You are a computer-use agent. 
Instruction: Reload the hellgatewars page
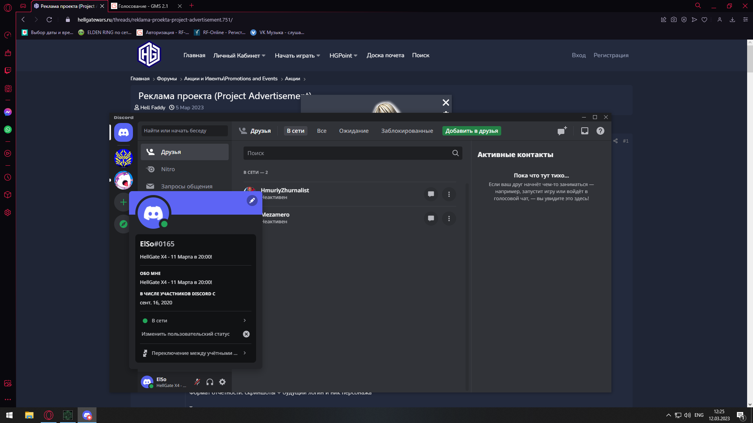click(x=49, y=20)
